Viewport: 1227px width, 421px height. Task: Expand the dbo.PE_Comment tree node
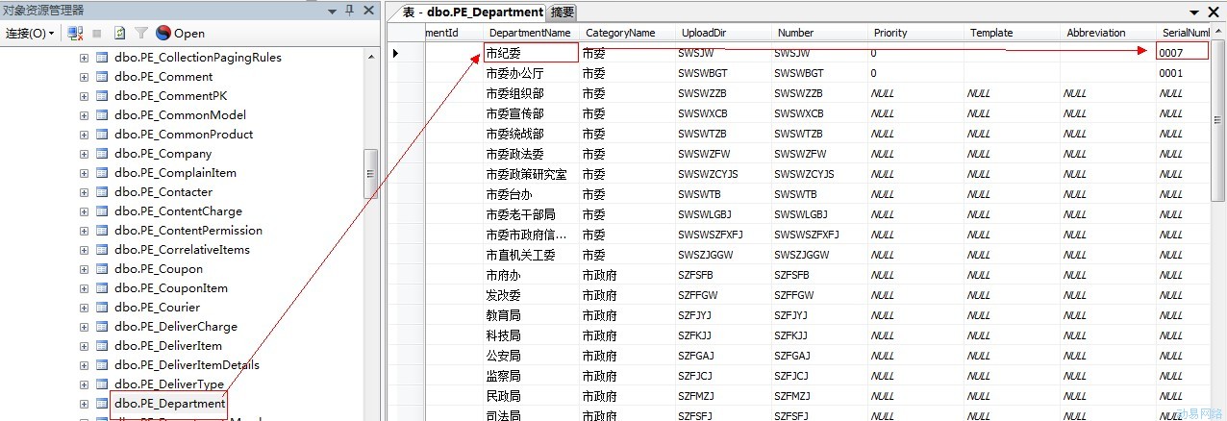coord(84,77)
